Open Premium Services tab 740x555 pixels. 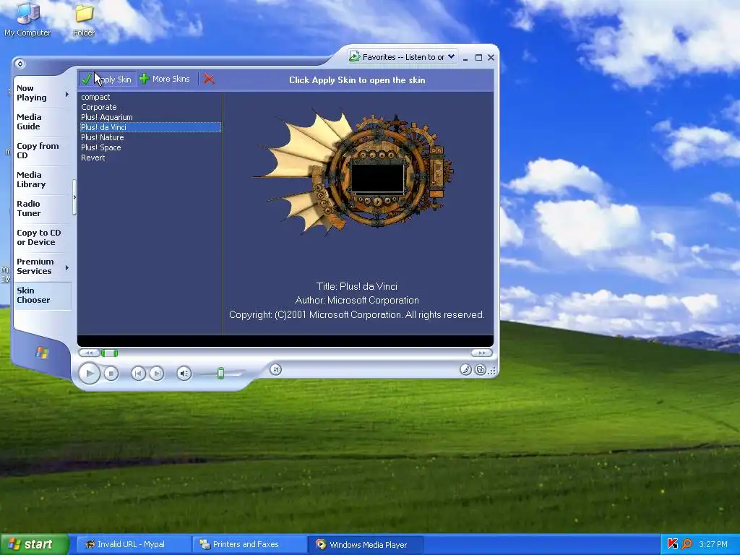39,266
